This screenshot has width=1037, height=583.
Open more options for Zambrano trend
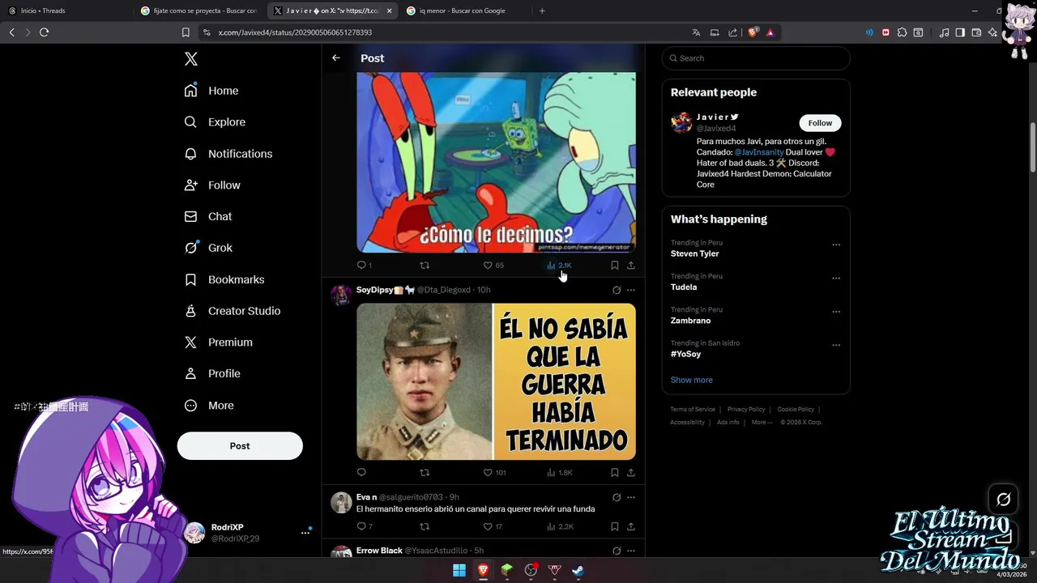pyautogui.click(x=836, y=312)
